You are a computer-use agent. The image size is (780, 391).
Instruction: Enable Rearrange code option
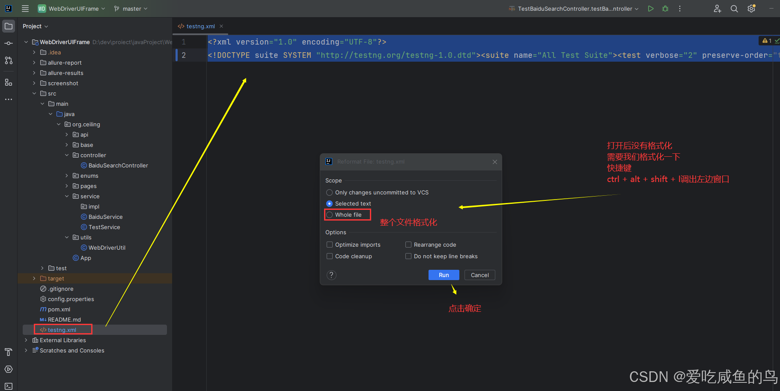click(431, 245)
